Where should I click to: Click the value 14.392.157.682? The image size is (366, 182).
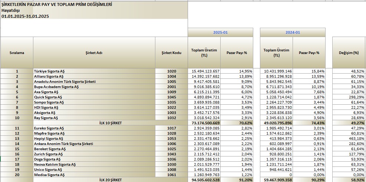tap(204, 76)
